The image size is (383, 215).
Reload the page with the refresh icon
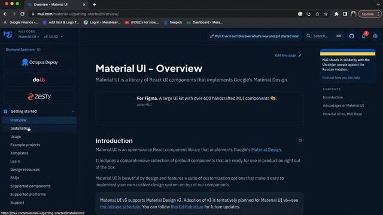click(x=23, y=14)
